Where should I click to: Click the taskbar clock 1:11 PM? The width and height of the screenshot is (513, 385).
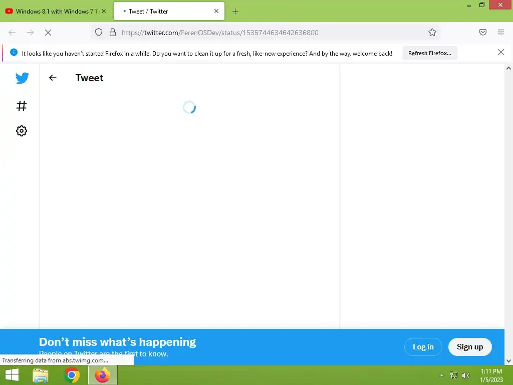pyautogui.click(x=491, y=371)
